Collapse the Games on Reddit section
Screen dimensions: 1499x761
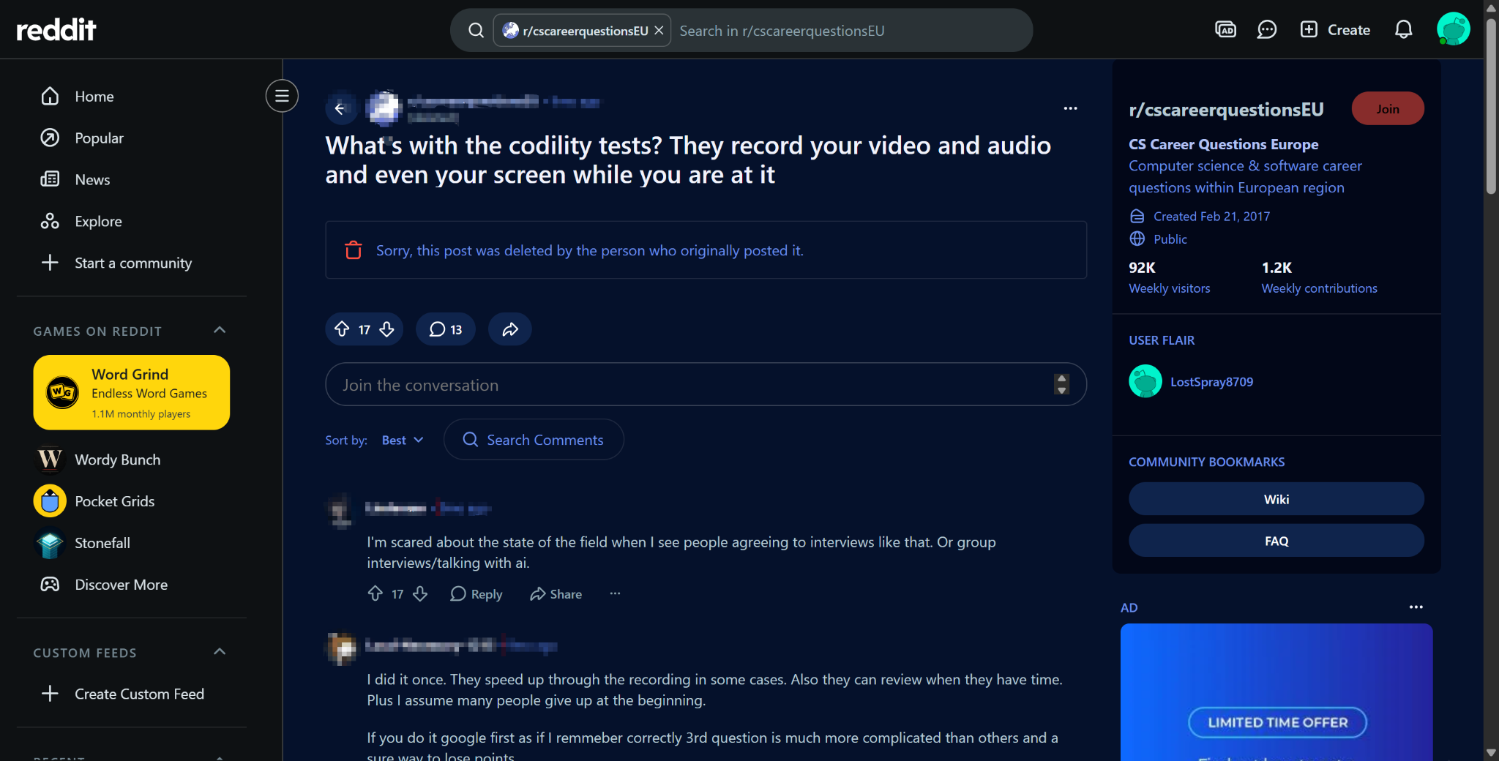tap(220, 330)
